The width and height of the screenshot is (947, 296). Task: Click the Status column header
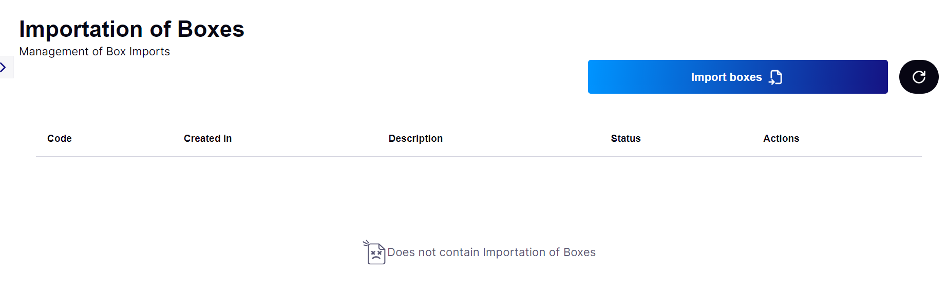coord(626,138)
